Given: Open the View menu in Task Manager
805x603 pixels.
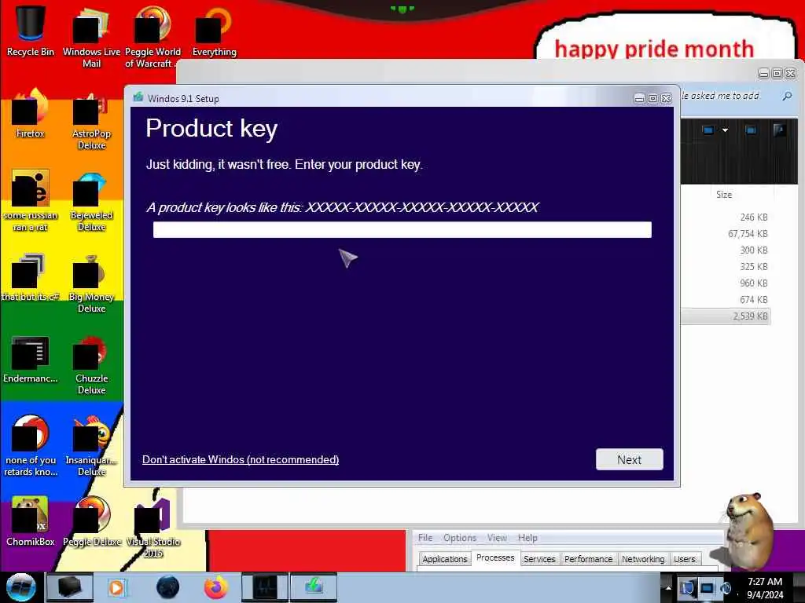Looking at the screenshot, I should pyautogui.click(x=497, y=537).
